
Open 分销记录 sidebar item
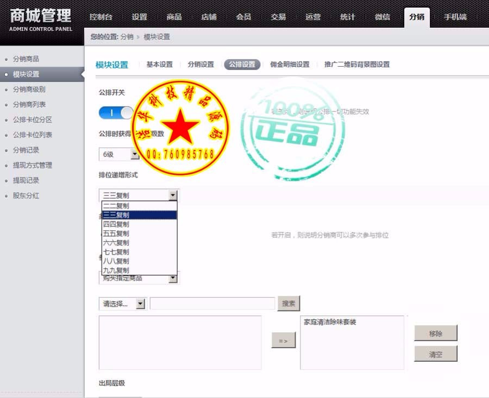tap(26, 150)
